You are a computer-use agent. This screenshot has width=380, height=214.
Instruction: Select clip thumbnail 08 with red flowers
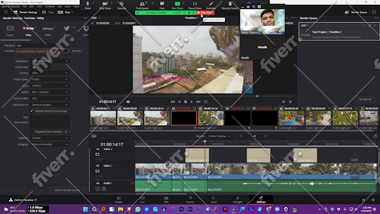pyautogui.click(x=292, y=118)
